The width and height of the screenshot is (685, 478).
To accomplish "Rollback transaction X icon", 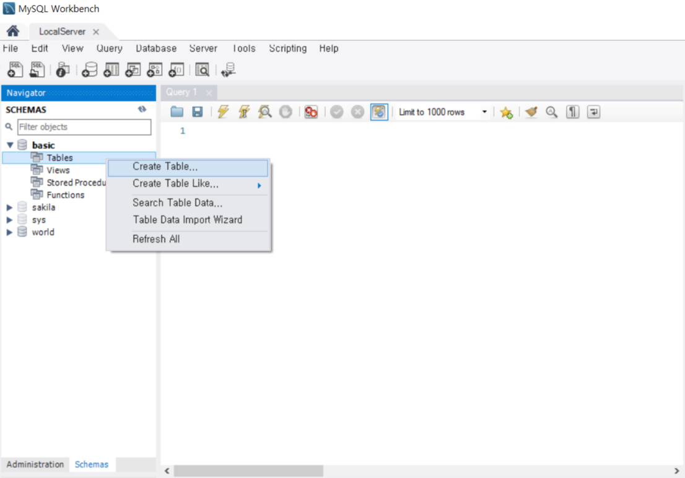I will tap(357, 112).
